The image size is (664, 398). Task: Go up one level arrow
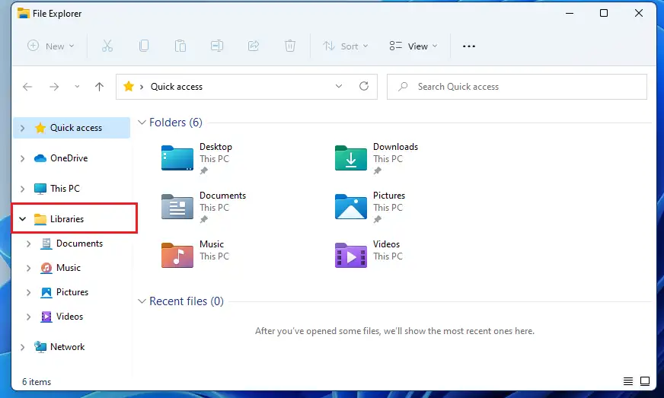tap(99, 87)
